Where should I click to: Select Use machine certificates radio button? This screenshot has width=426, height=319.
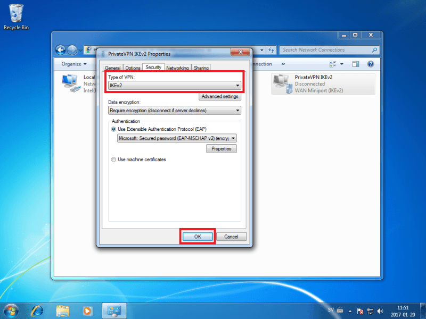(x=113, y=159)
